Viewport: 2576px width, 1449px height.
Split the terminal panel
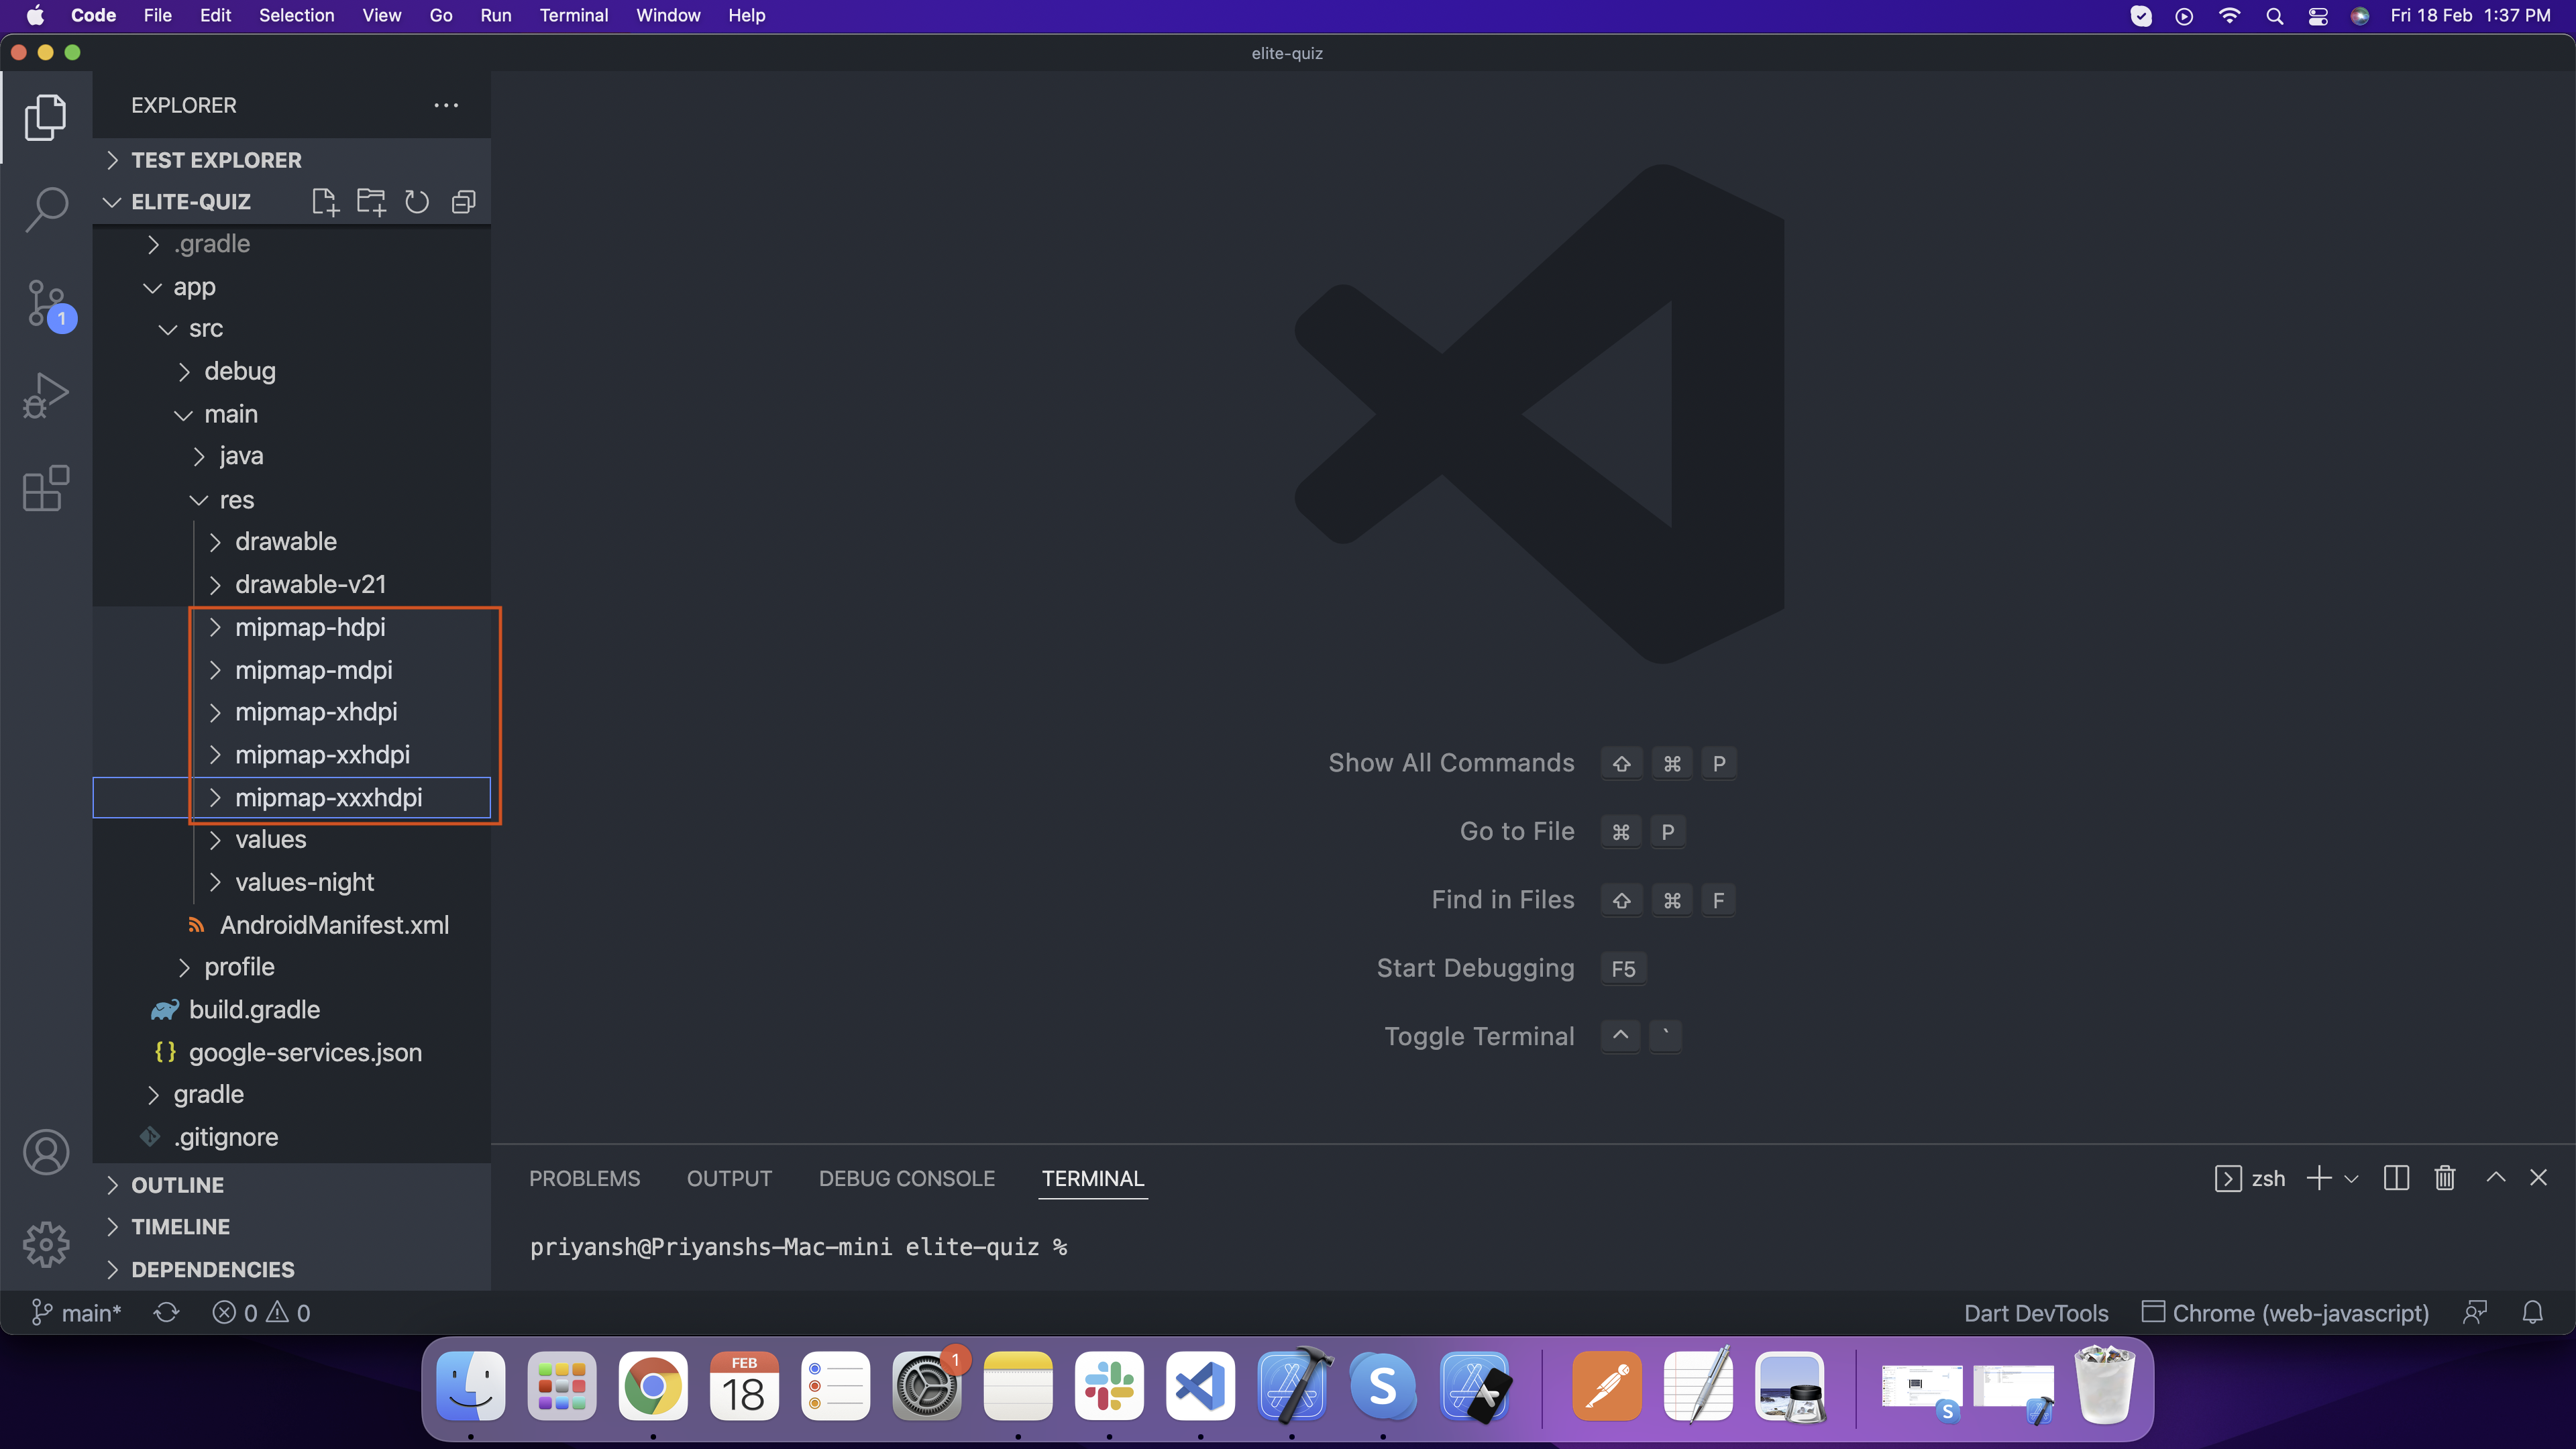pos(2396,1178)
